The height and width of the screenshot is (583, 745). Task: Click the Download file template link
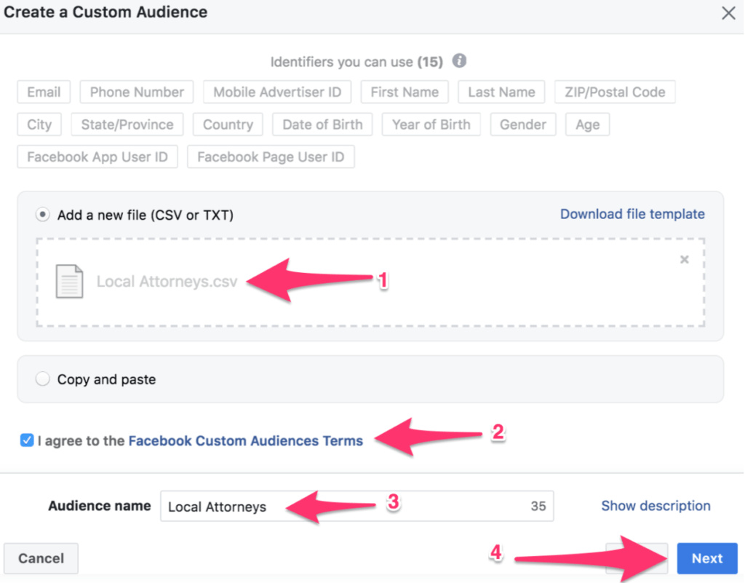632,214
